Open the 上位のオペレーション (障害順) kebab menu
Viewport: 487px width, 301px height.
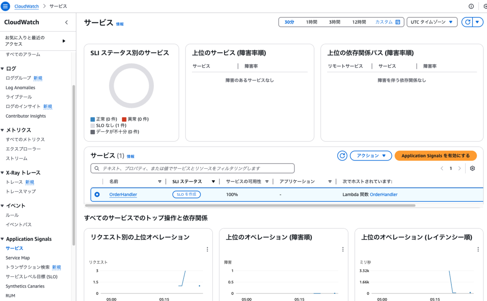(343, 249)
